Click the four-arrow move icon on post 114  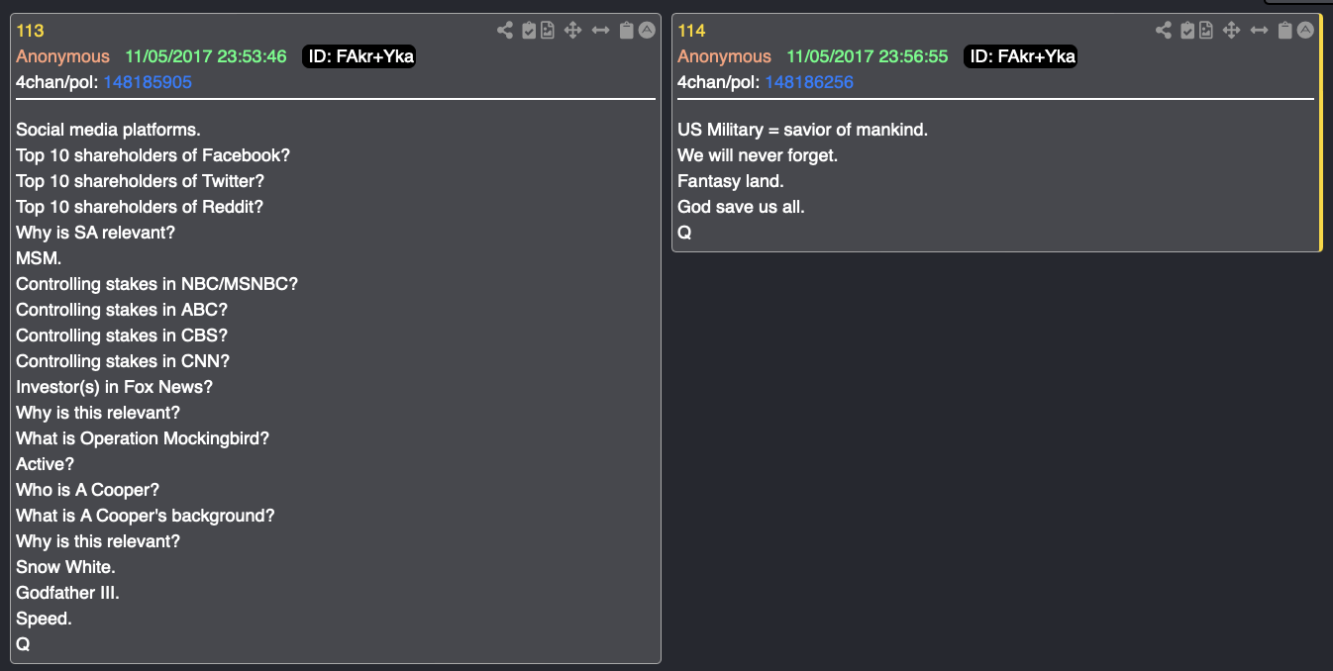pos(1231,31)
